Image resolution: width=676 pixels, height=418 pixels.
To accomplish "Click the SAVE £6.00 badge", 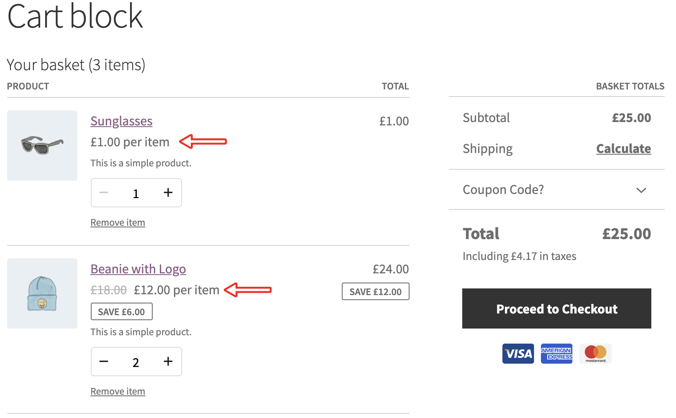I will tap(121, 311).
